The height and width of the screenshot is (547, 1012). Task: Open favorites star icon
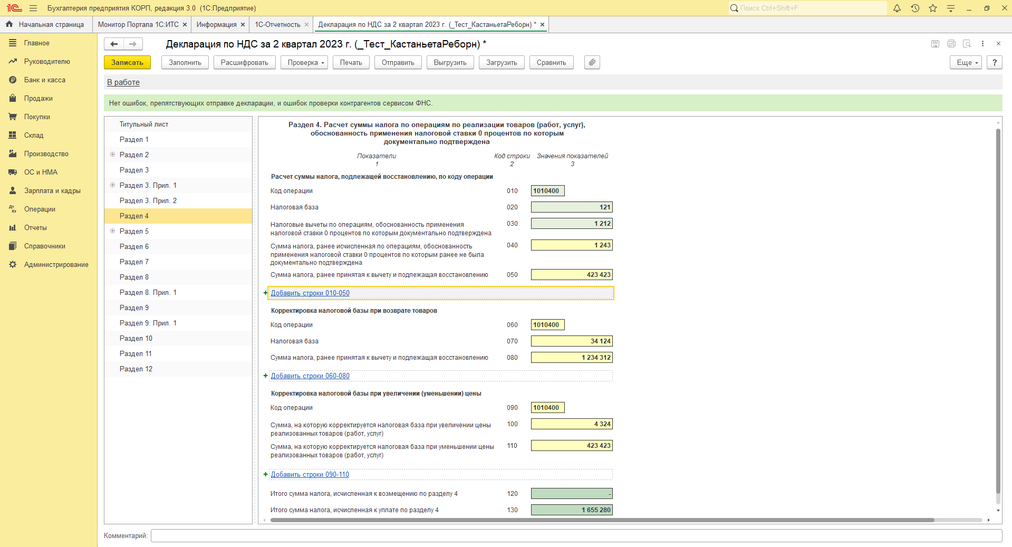click(x=933, y=8)
